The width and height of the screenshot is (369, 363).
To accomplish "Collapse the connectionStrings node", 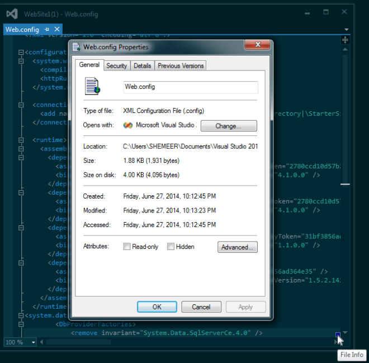I will coord(21,105).
